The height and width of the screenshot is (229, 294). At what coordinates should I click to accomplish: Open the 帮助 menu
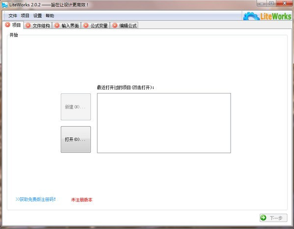pyautogui.click(x=50, y=15)
